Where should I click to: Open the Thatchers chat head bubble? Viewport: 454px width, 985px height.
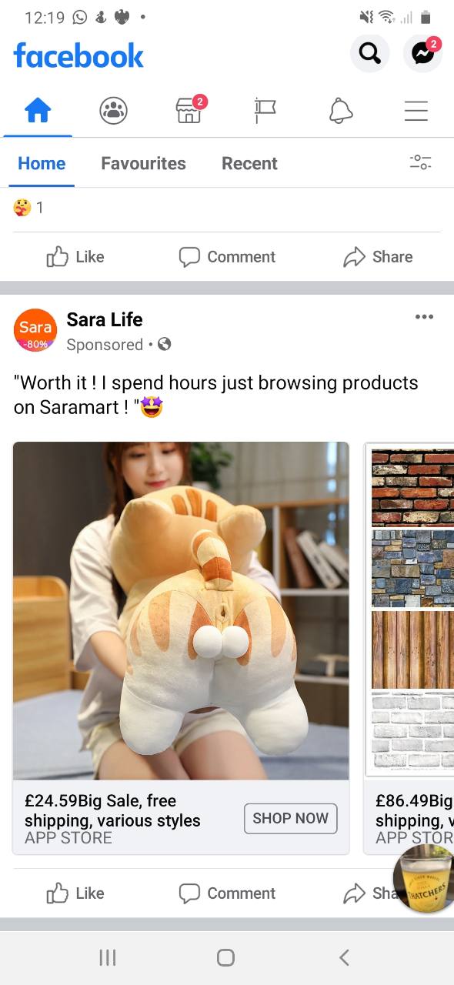[425, 879]
